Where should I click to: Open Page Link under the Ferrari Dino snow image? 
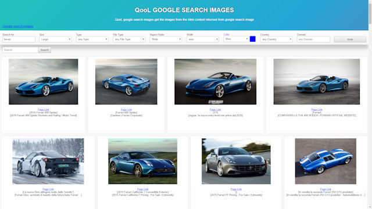48,189
